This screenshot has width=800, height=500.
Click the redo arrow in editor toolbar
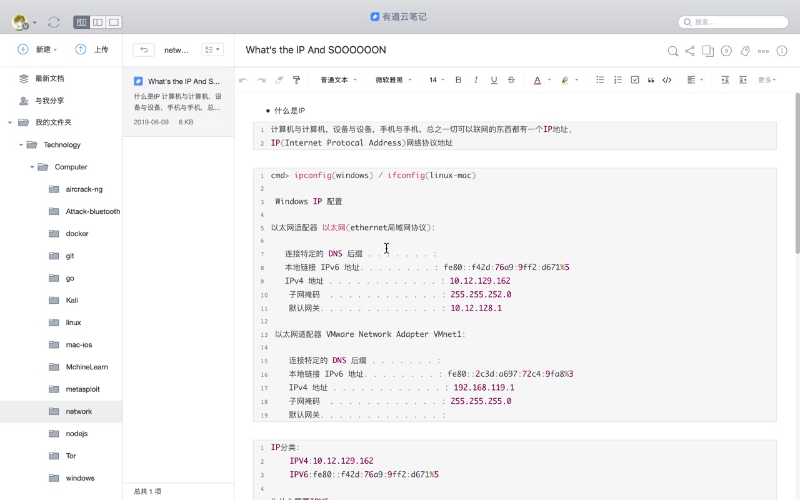[x=261, y=80]
